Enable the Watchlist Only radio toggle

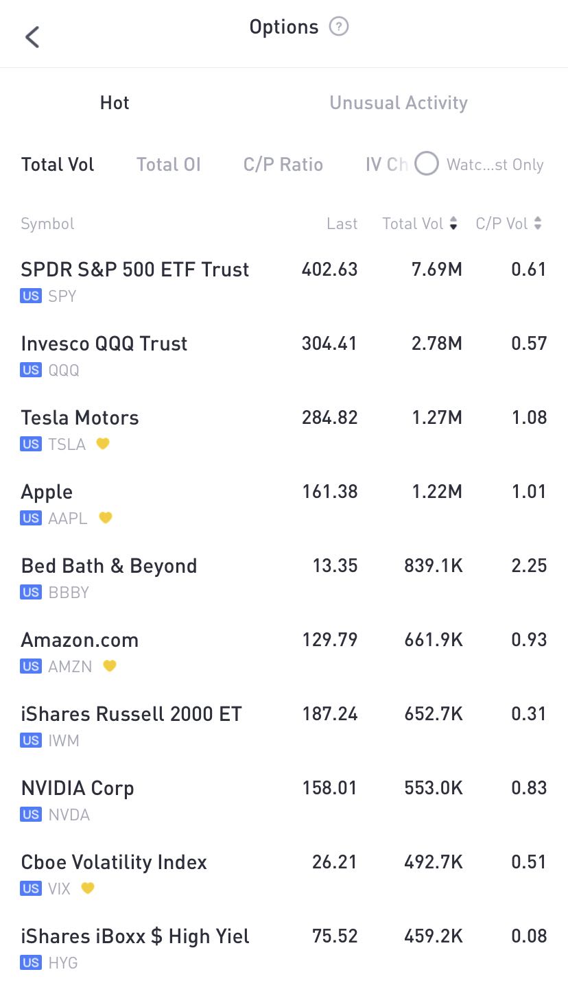[x=426, y=164]
